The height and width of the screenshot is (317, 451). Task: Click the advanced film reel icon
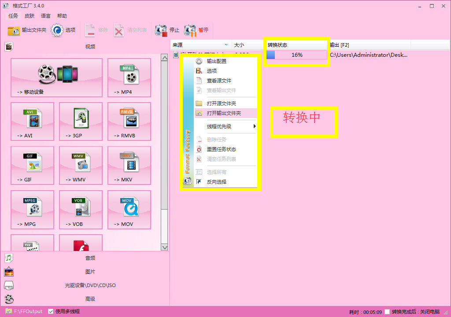click(x=9, y=299)
